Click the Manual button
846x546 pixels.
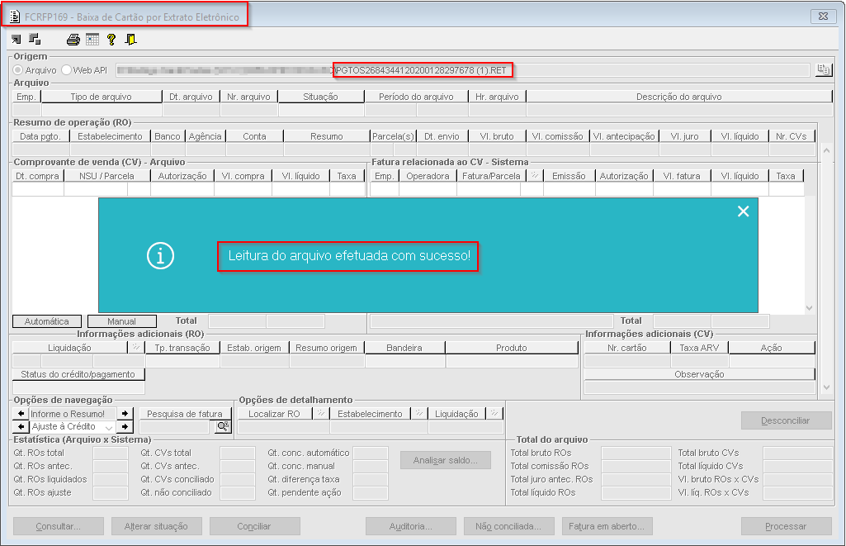click(122, 321)
